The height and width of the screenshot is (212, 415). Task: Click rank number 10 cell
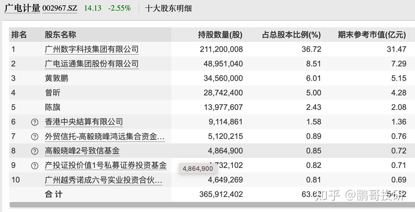pyautogui.click(x=16, y=180)
